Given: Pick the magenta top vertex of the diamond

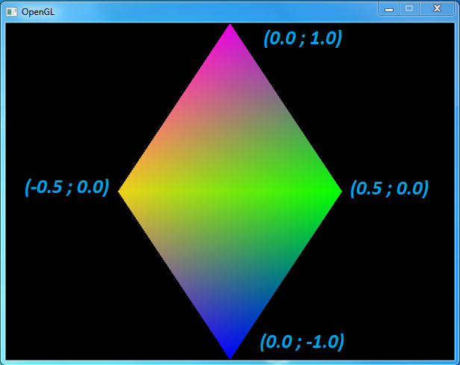Looking at the screenshot, I should tap(230, 28).
